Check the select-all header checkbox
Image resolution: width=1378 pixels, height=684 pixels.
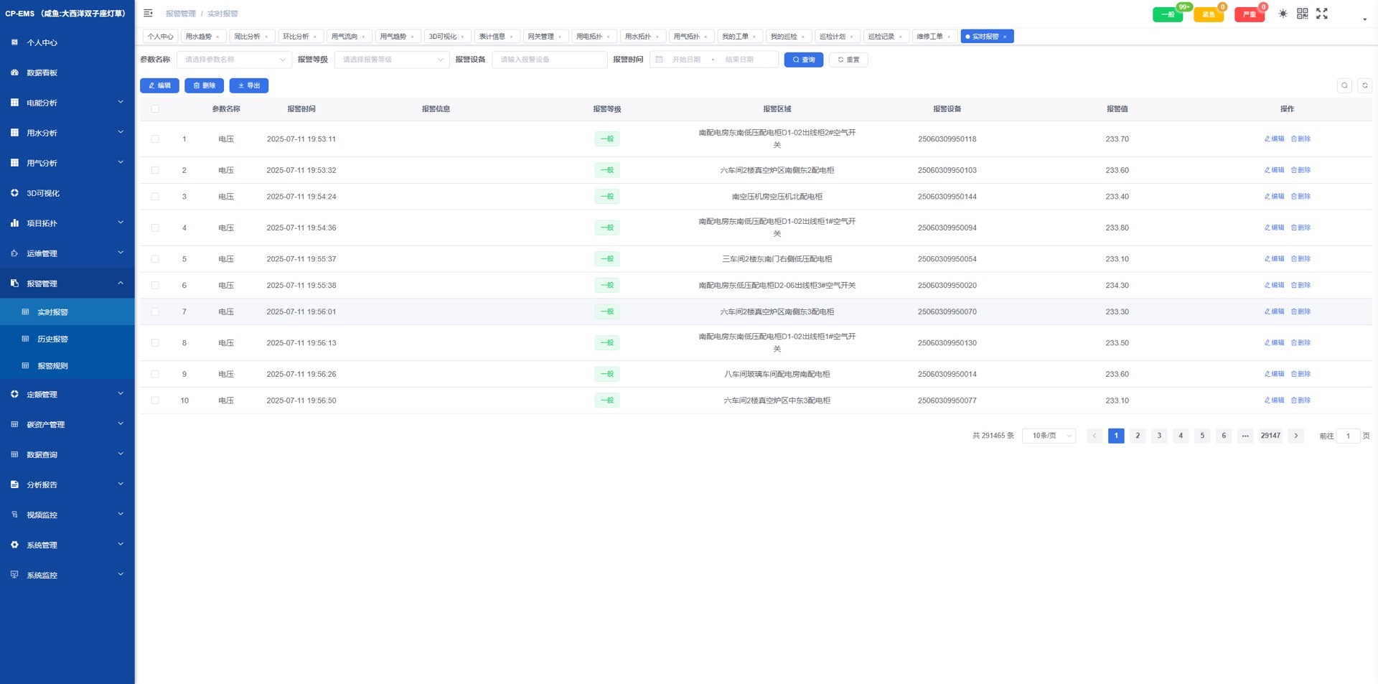(x=155, y=109)
